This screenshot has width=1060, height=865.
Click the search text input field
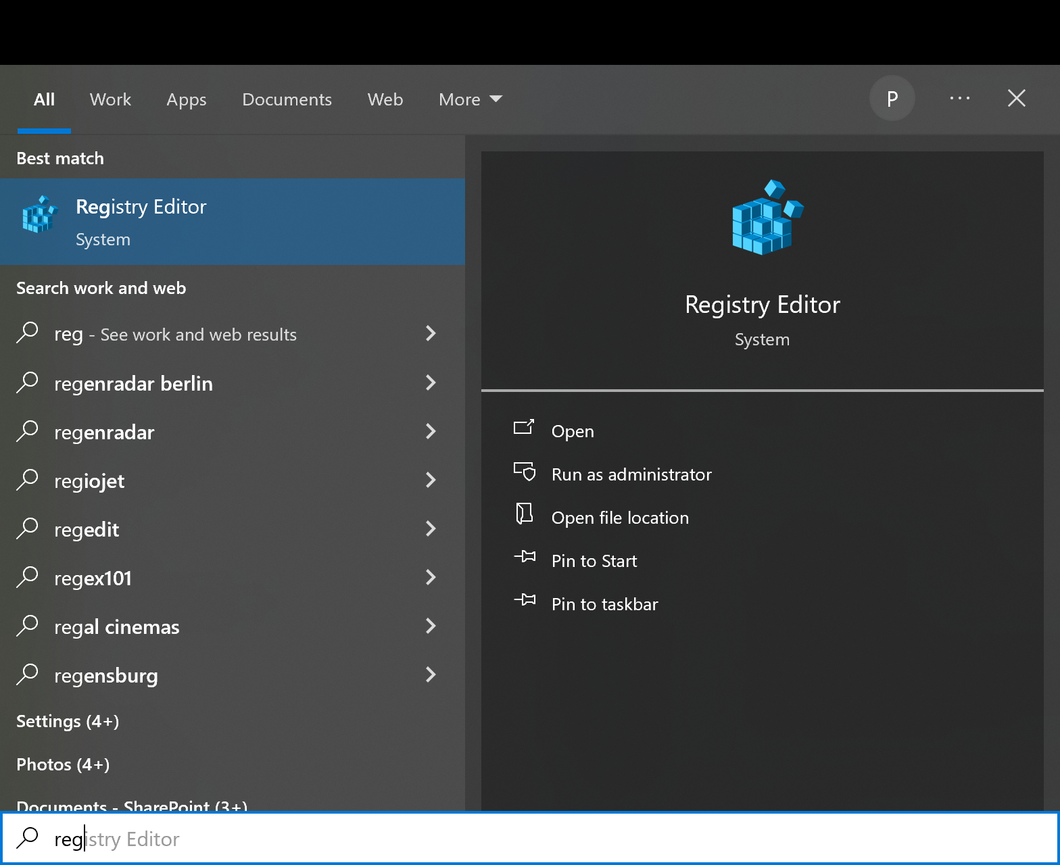pos(530,839)
